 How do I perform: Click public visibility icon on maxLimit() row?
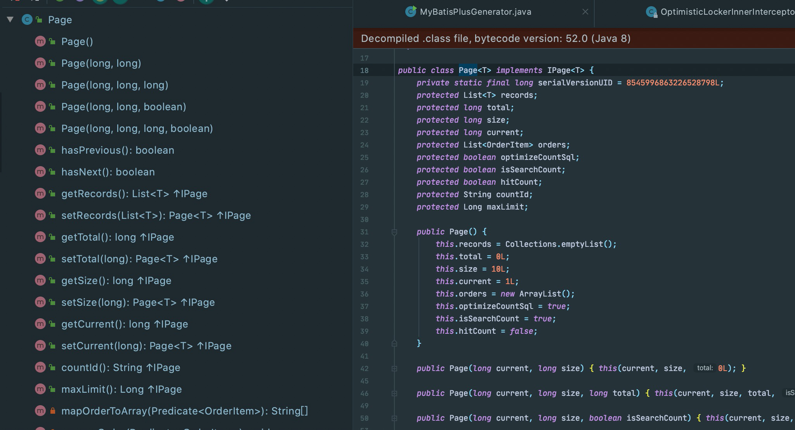52,389
